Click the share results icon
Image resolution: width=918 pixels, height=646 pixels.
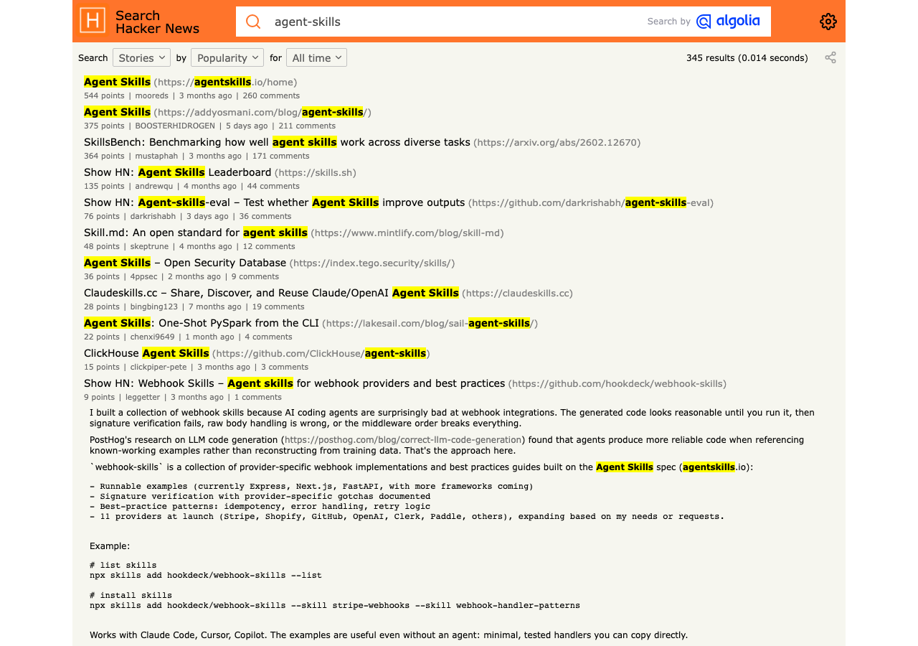click(x=831, y=57)
